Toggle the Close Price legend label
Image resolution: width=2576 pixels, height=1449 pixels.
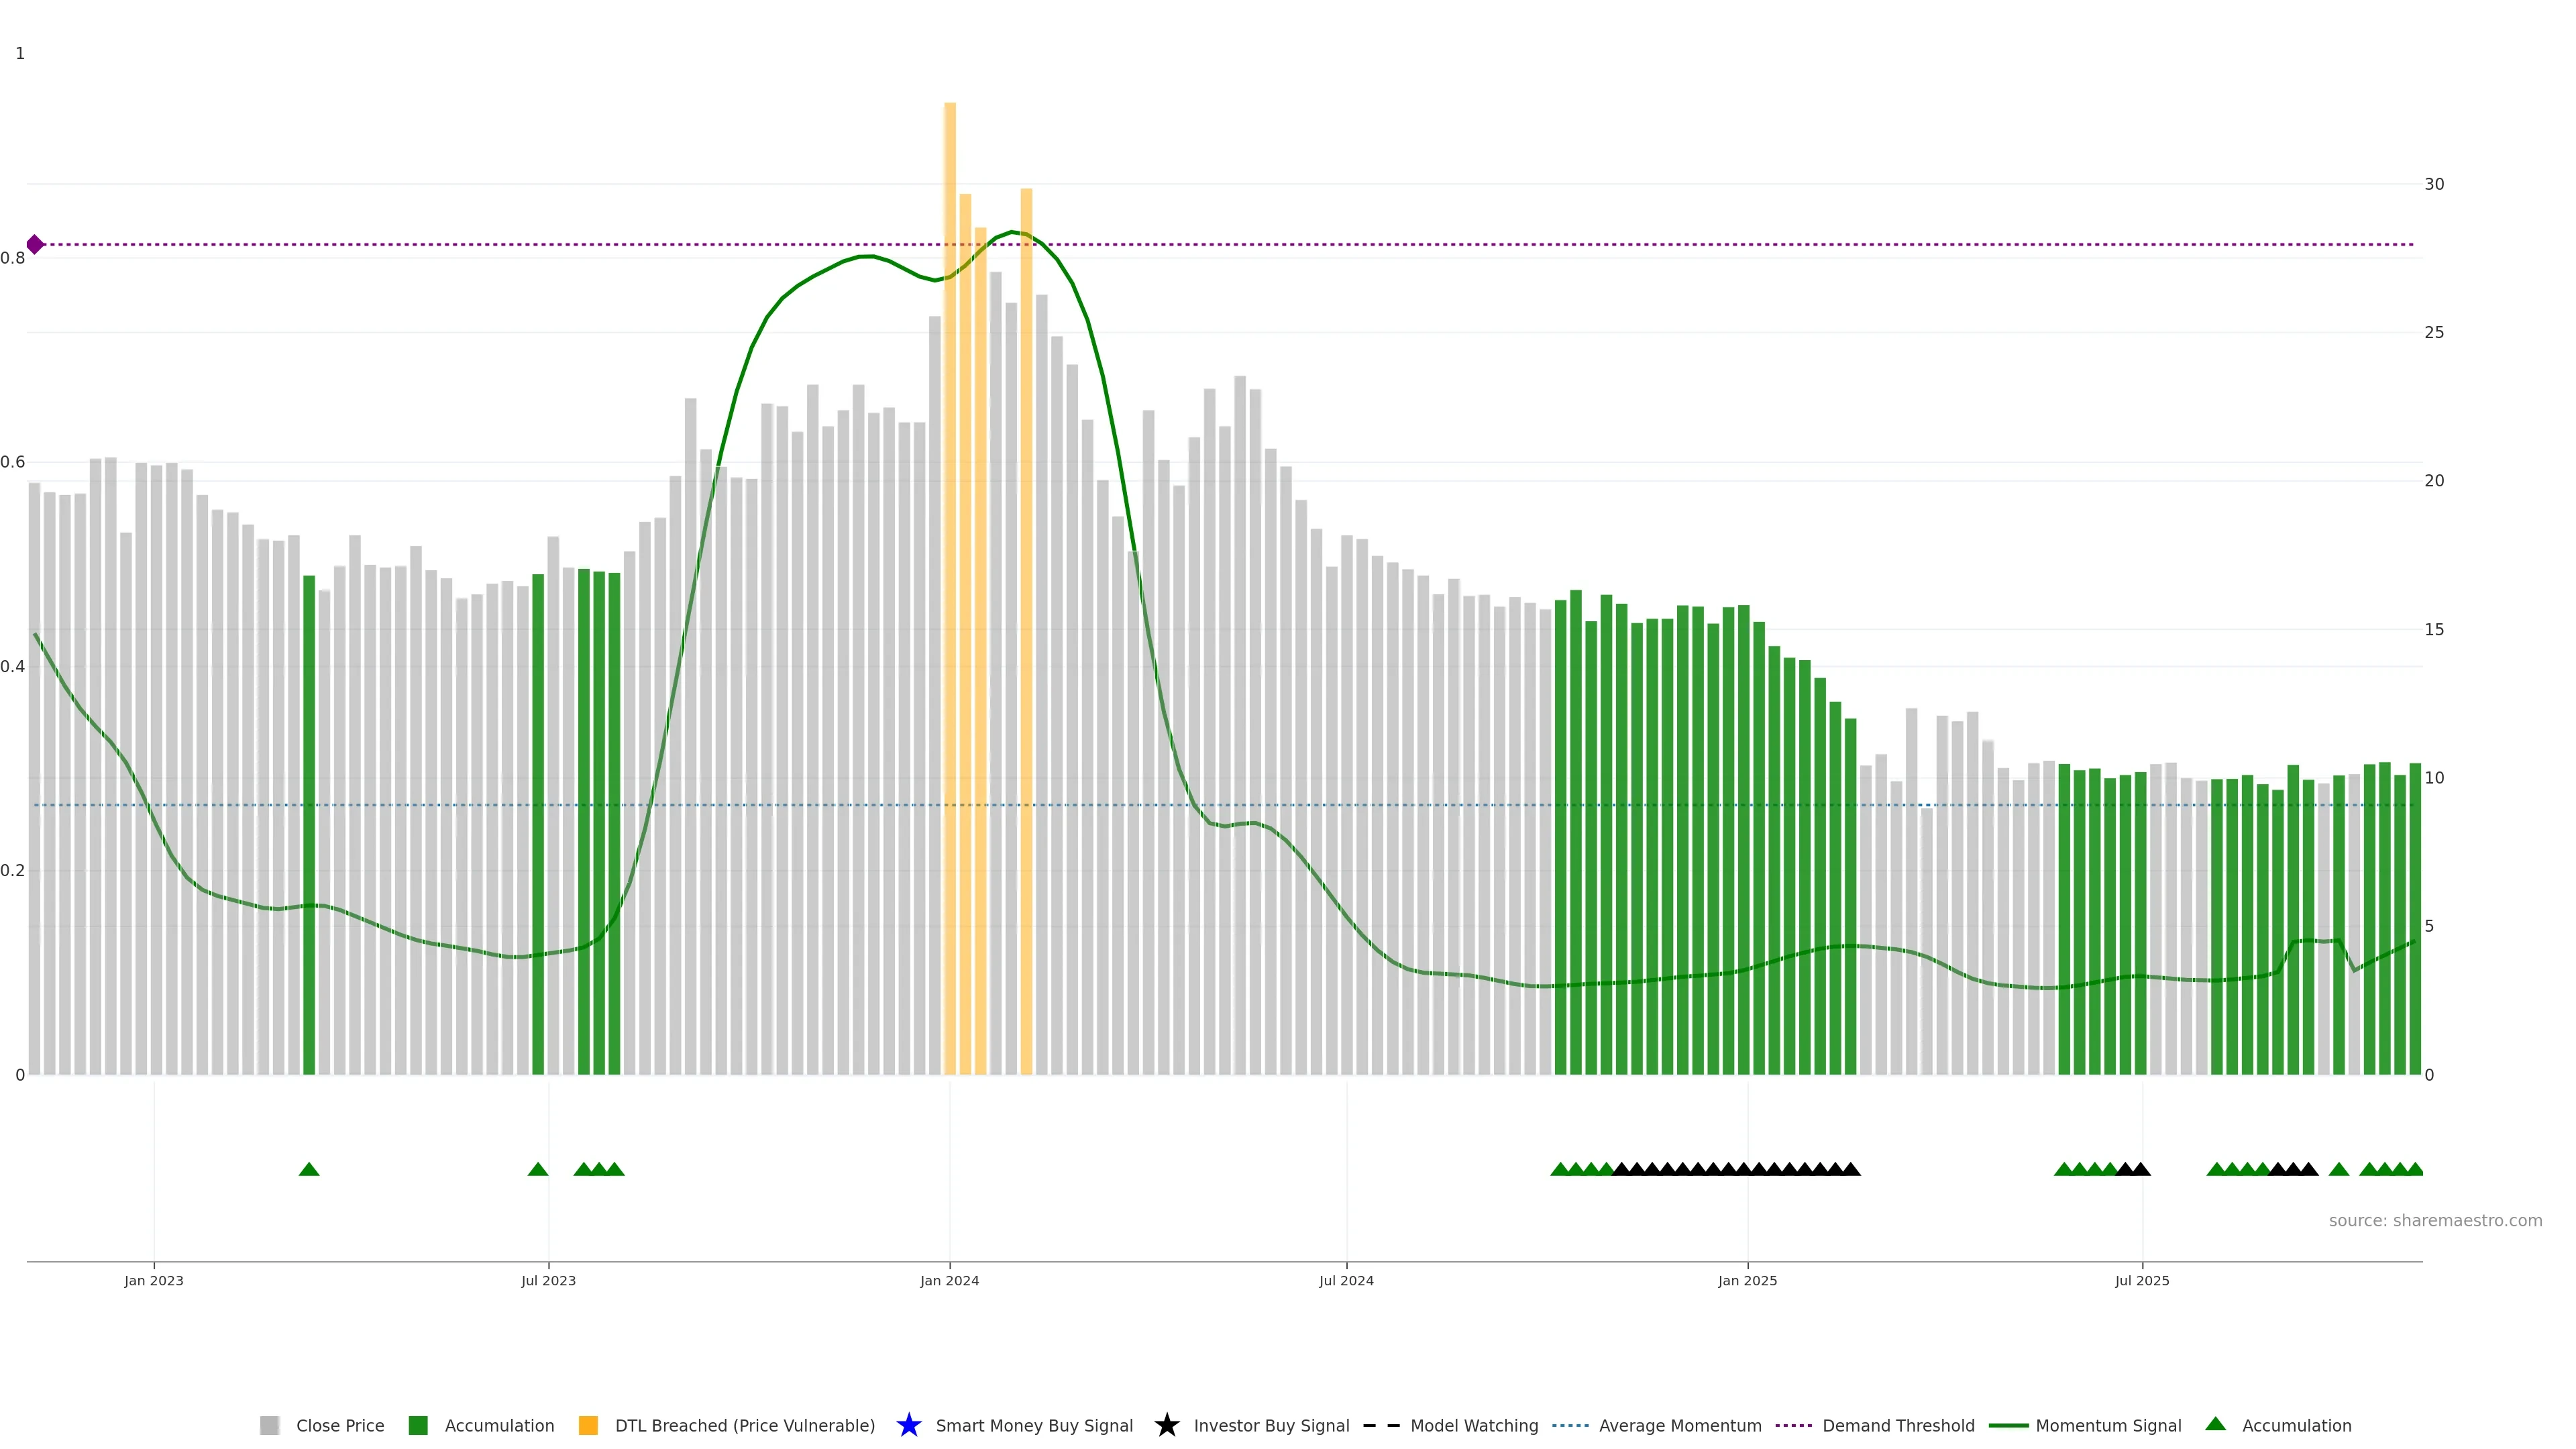(x=340, y=1425)
